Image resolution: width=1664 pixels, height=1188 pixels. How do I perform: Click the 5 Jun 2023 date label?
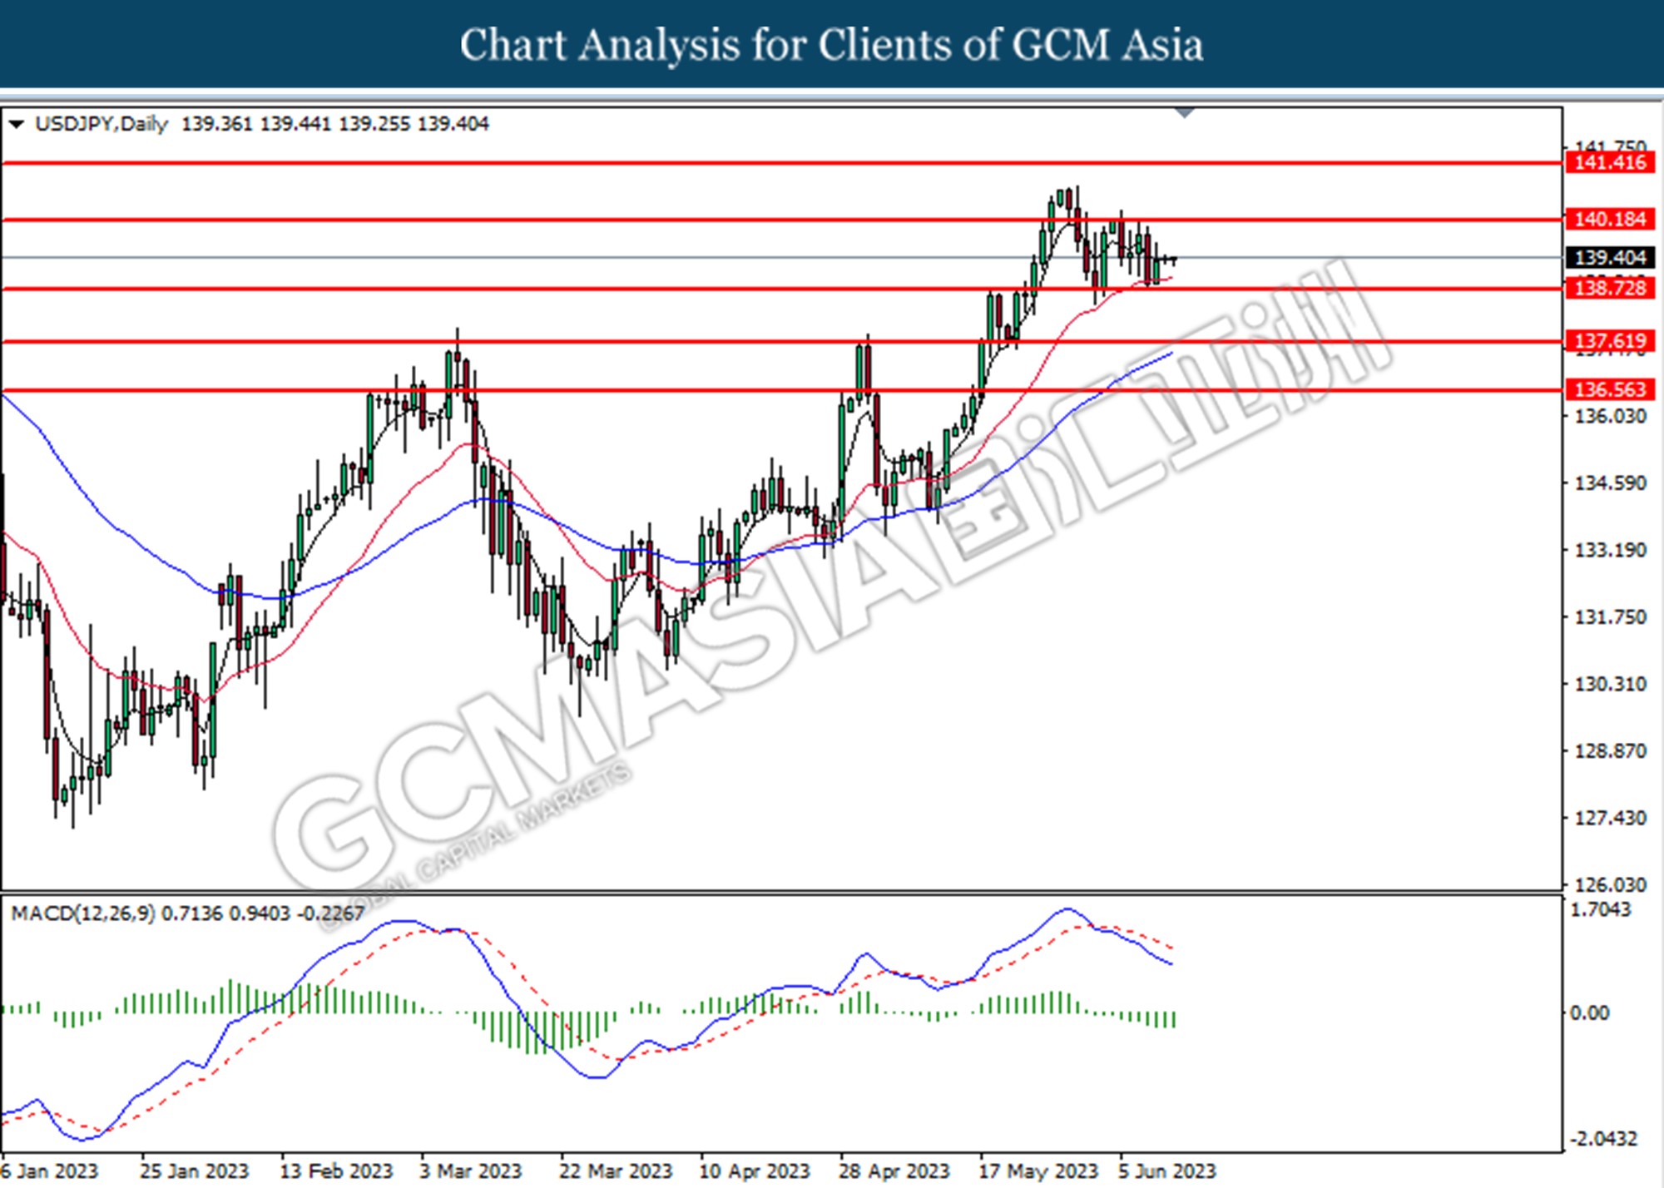[x=1166, y=1171]
